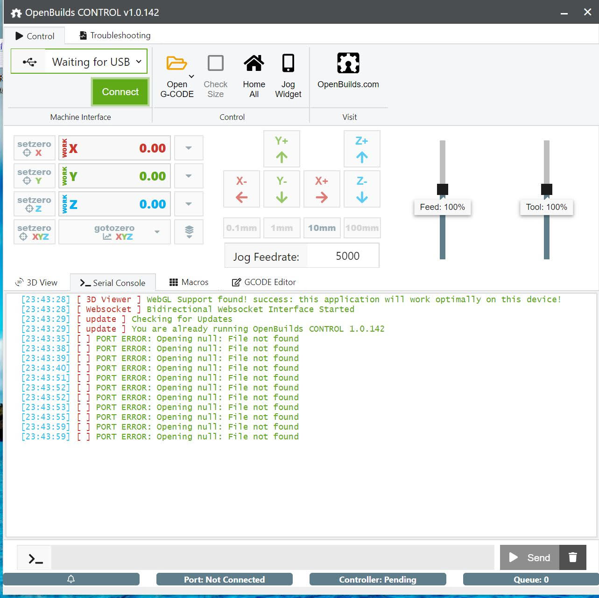Expand the Open G-CODE dropdown arrow
Viewport: 599px width, 598px height.
(x=191, y=76)
